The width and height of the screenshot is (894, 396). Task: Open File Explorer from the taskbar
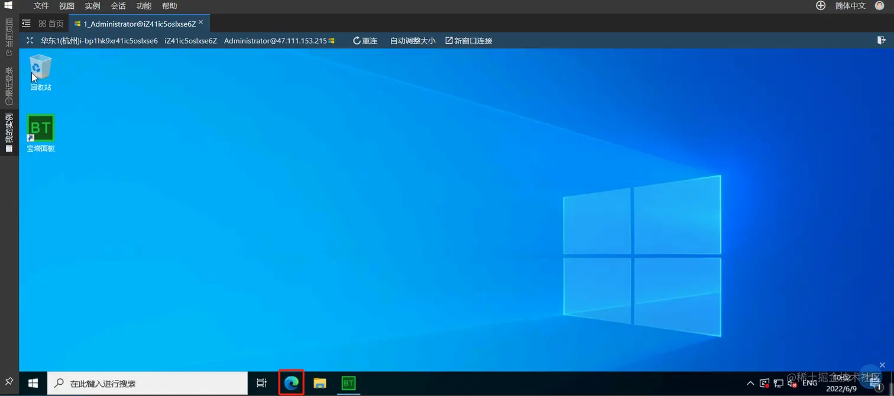pos(320,383)
